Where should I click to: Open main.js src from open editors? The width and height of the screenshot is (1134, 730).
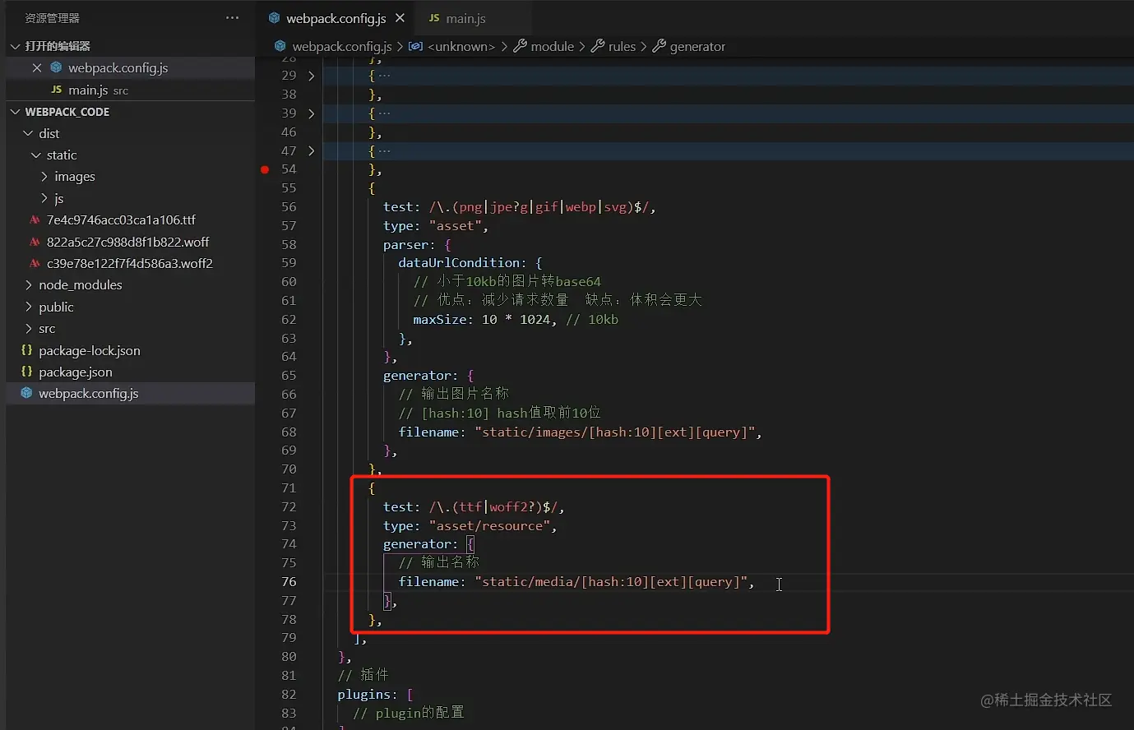[x=98, y=90]
